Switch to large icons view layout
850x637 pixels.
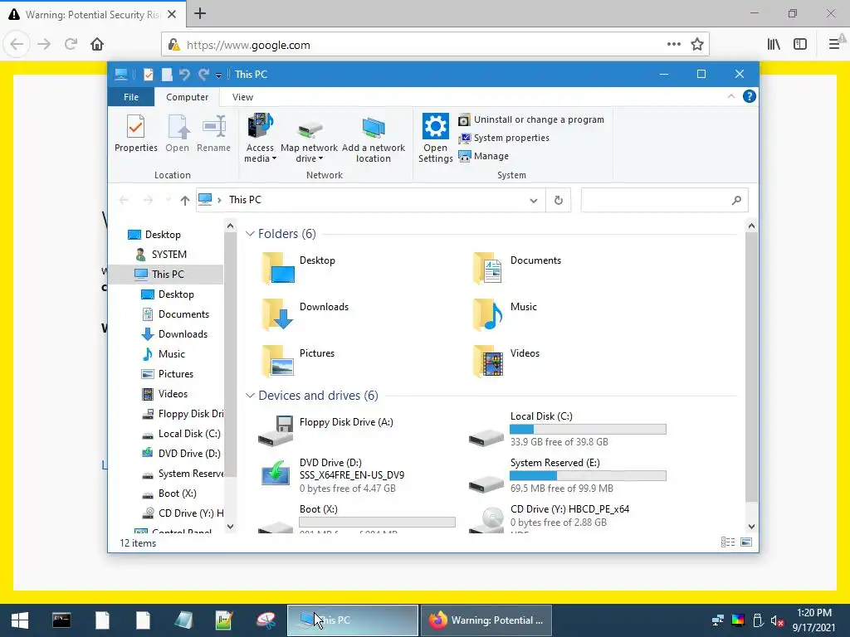(746, 542)
